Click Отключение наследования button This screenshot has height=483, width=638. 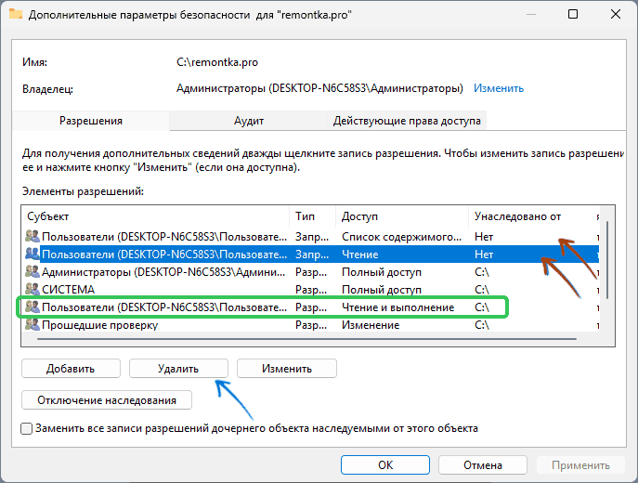107,400
